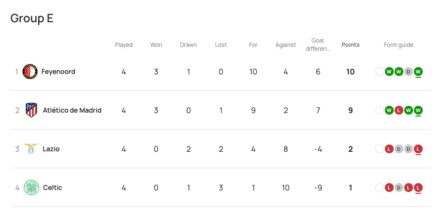This screenshot has width=442, height=218.
Task: Click Celtic's grey draw form badge
Action: pos(399,188)
